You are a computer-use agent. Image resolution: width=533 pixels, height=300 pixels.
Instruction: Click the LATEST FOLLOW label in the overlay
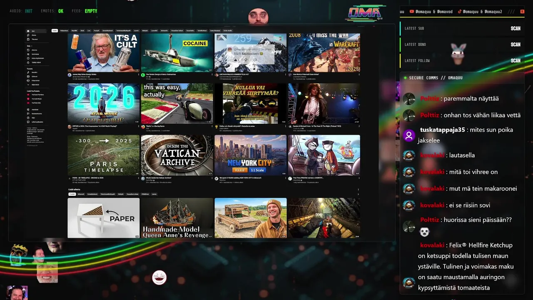[417, 61]
